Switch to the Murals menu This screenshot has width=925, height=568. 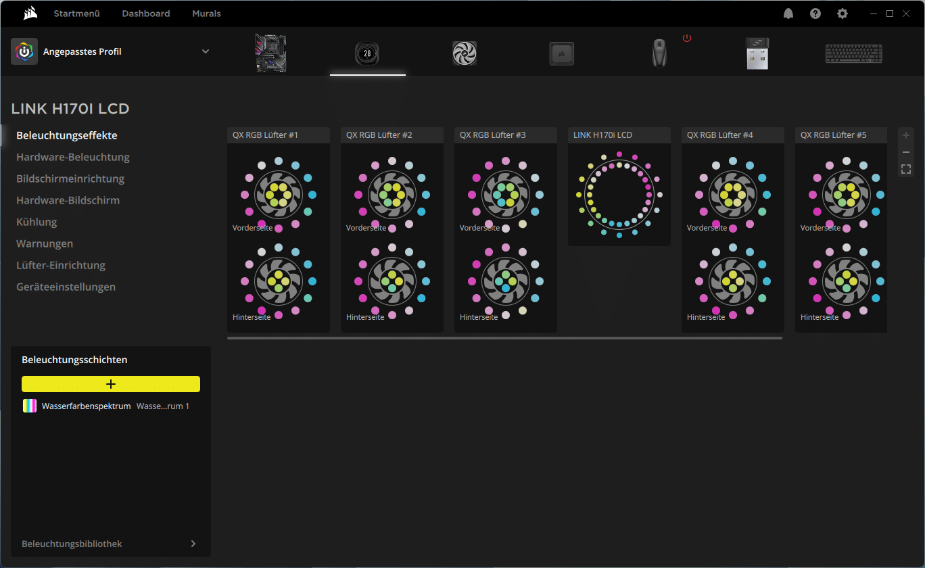coord(206,14)
